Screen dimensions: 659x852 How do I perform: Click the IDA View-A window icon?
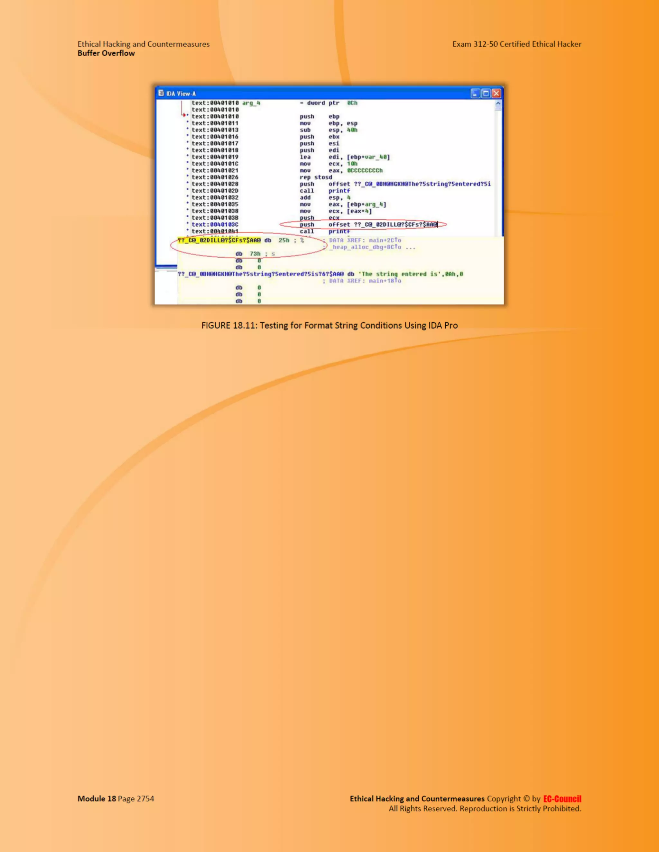click(161, 93)
